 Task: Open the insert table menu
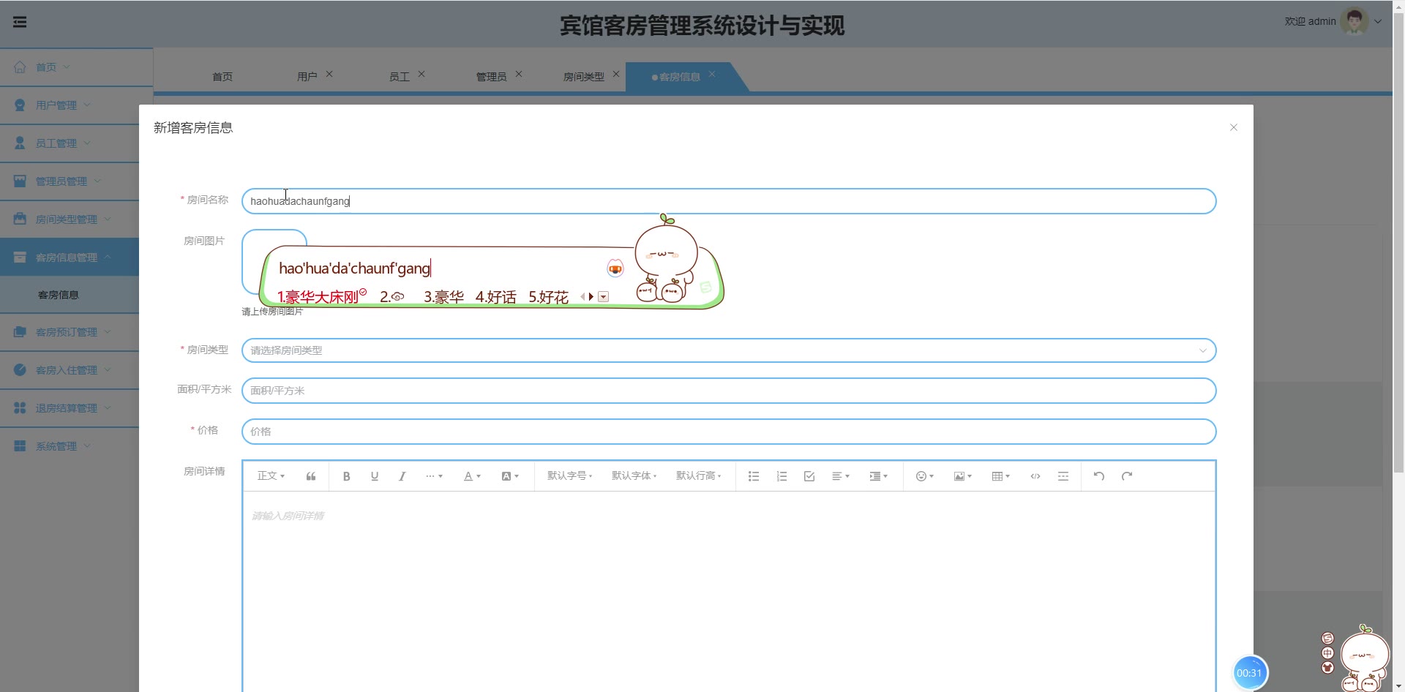pyautogui.click(x=1001, y=476)
